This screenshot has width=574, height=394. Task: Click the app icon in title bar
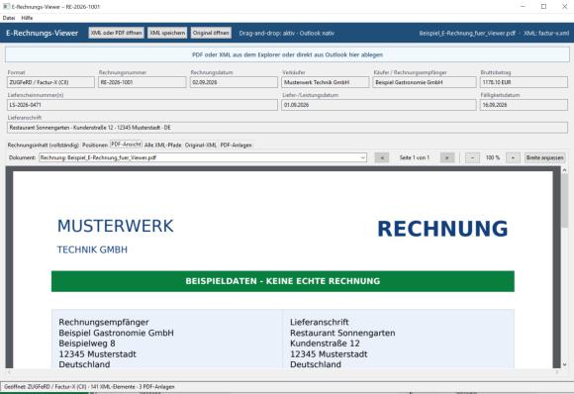(x=6, y=6)
